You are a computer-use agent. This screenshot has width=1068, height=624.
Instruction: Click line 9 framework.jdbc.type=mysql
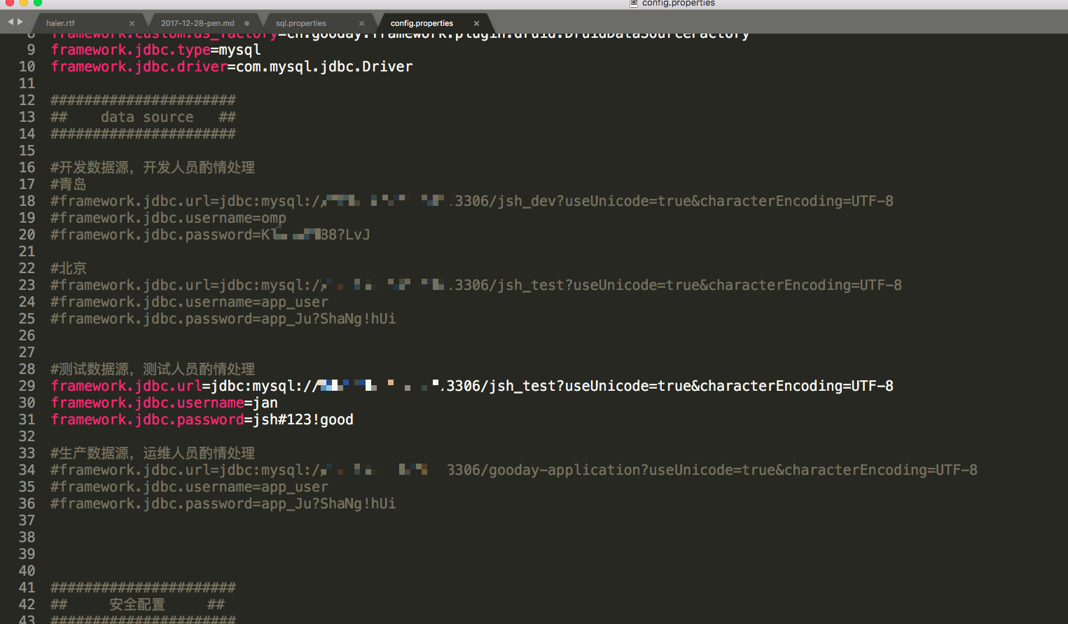coord(155,50)
